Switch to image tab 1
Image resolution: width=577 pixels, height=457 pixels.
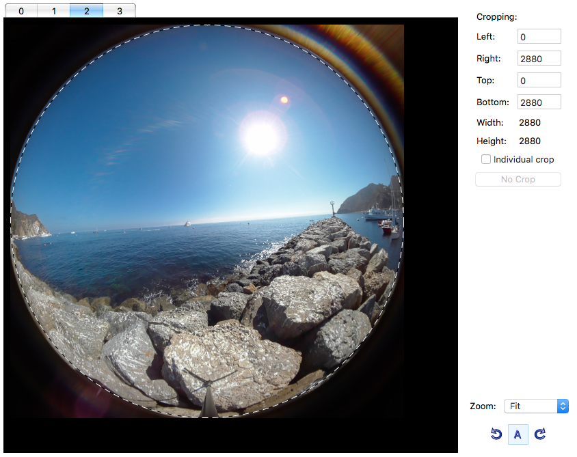tap(54, 11)
